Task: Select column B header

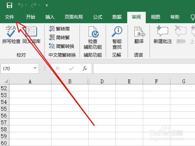Action: click(x=70, y=81)
